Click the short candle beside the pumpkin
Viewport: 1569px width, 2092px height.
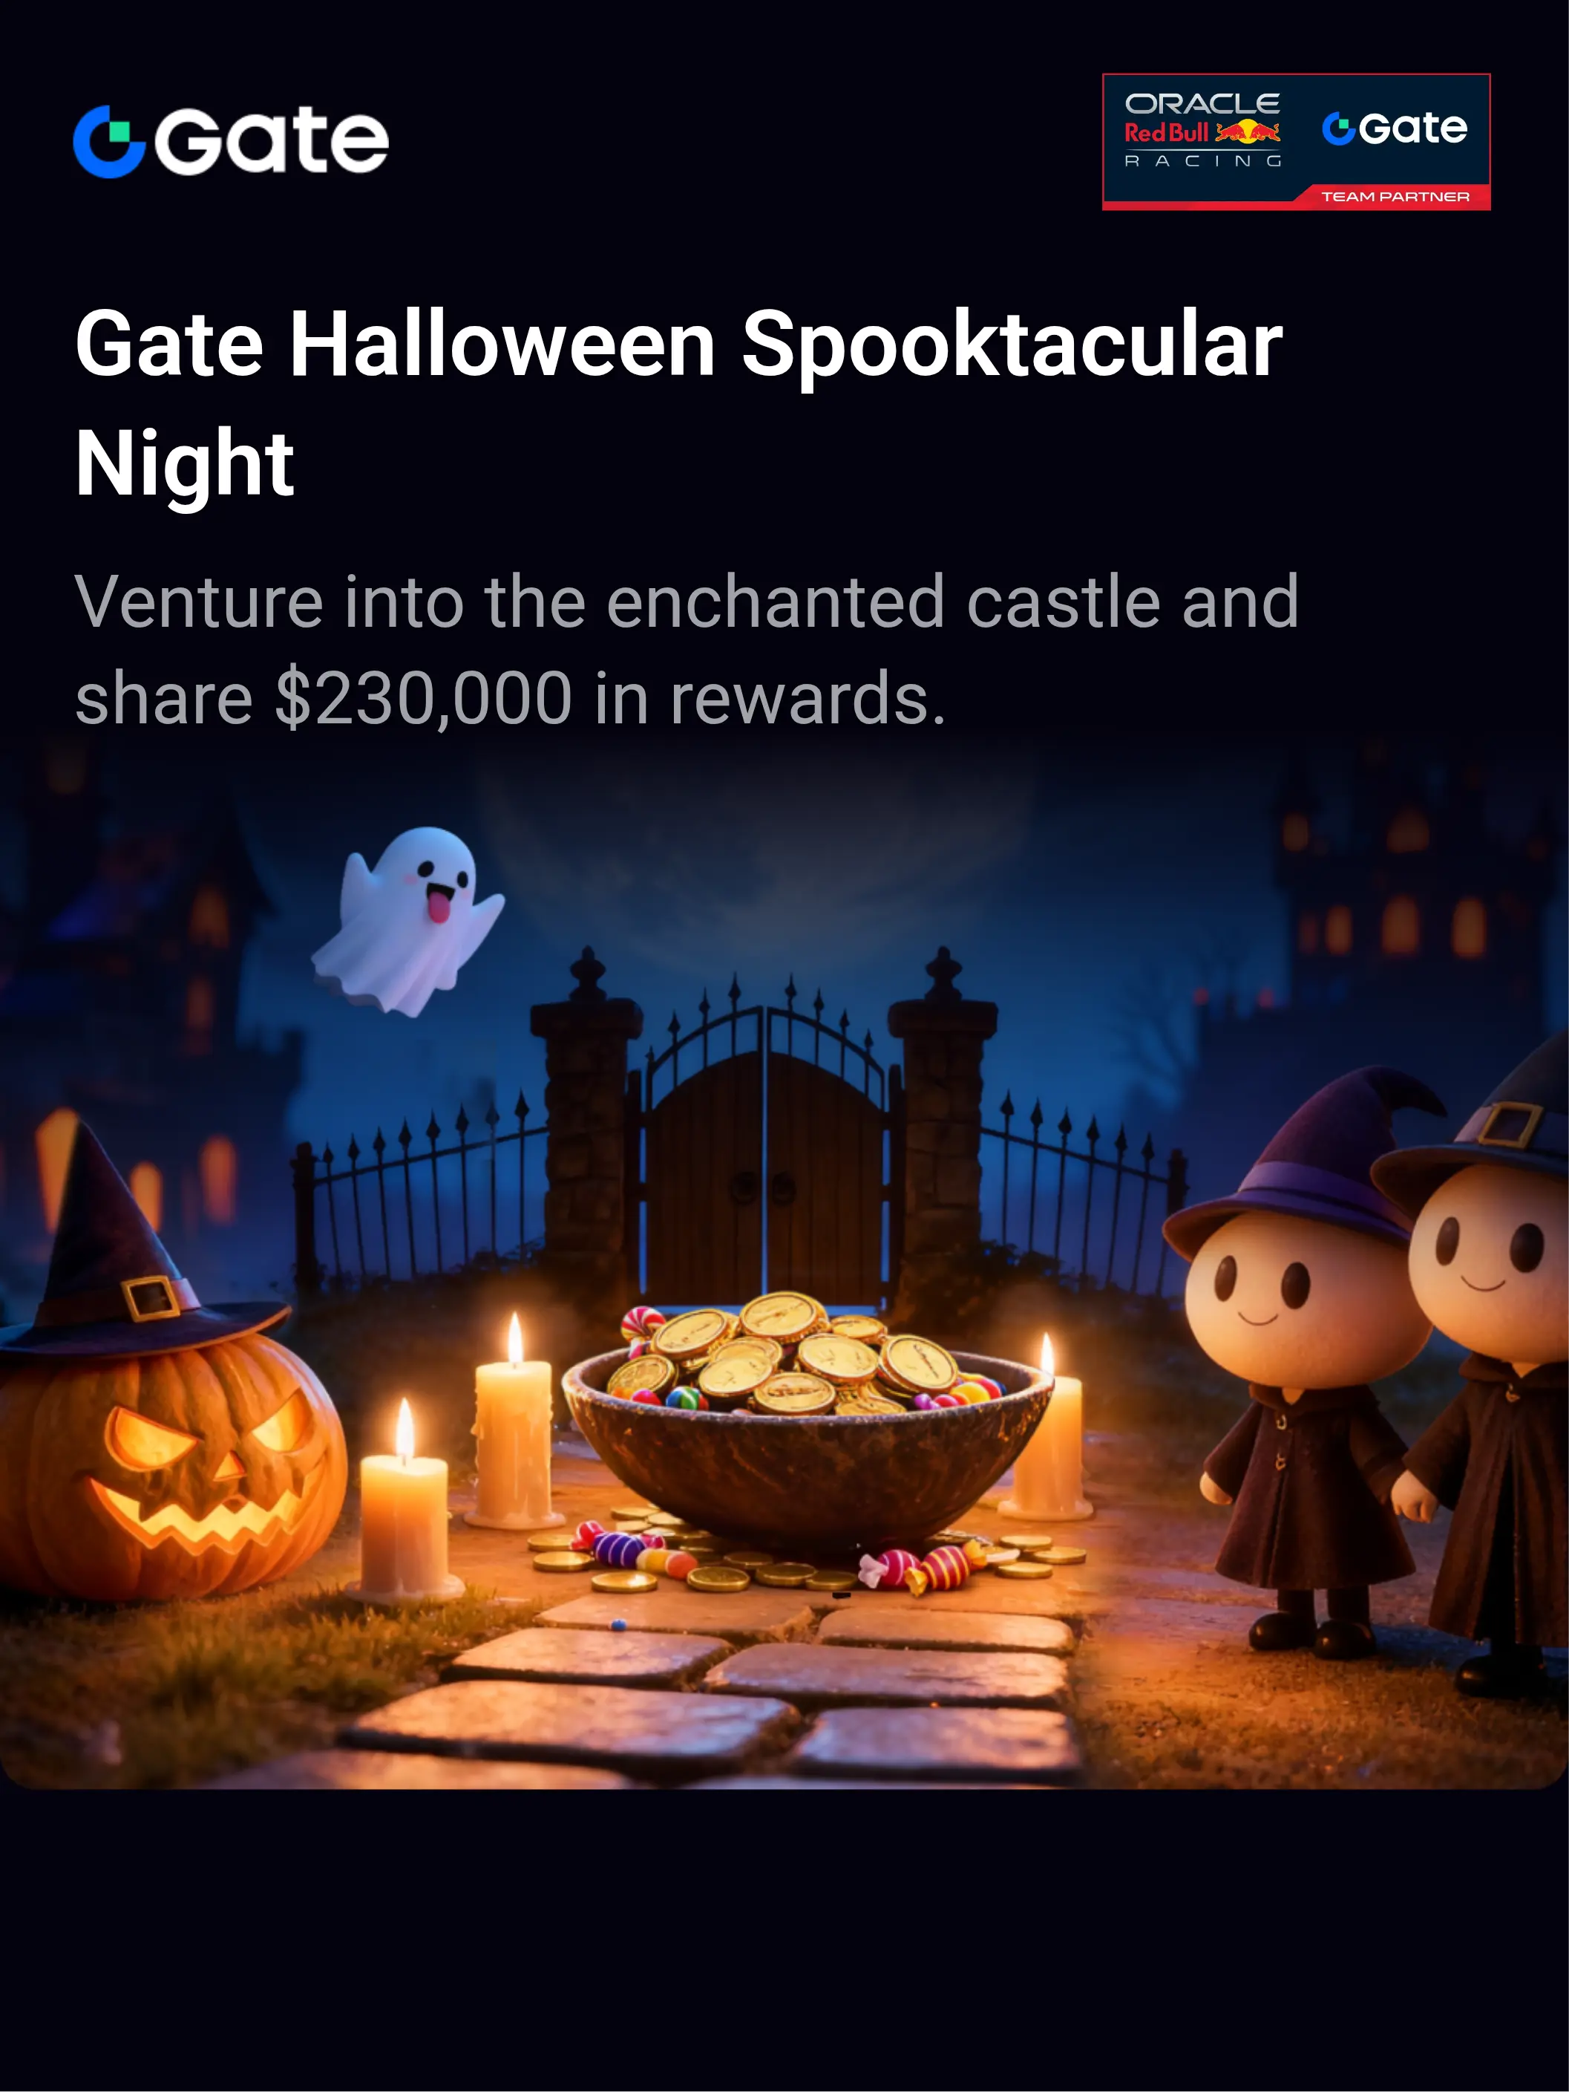pos(404,1503)
